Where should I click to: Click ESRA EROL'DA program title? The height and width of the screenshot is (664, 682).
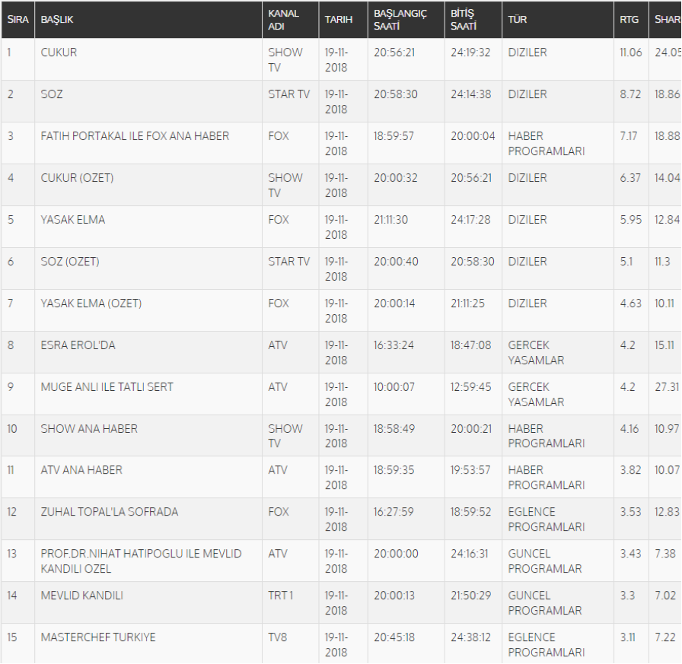coord(78,345)
